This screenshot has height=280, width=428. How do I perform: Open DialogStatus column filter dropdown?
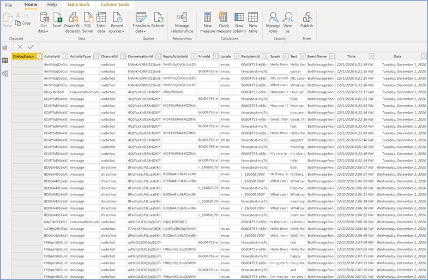coord(39,56)
